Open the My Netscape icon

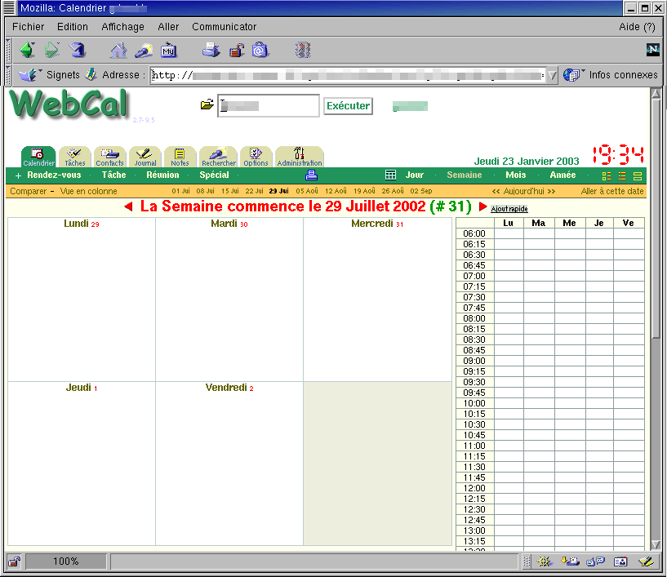tap(168, 51)
